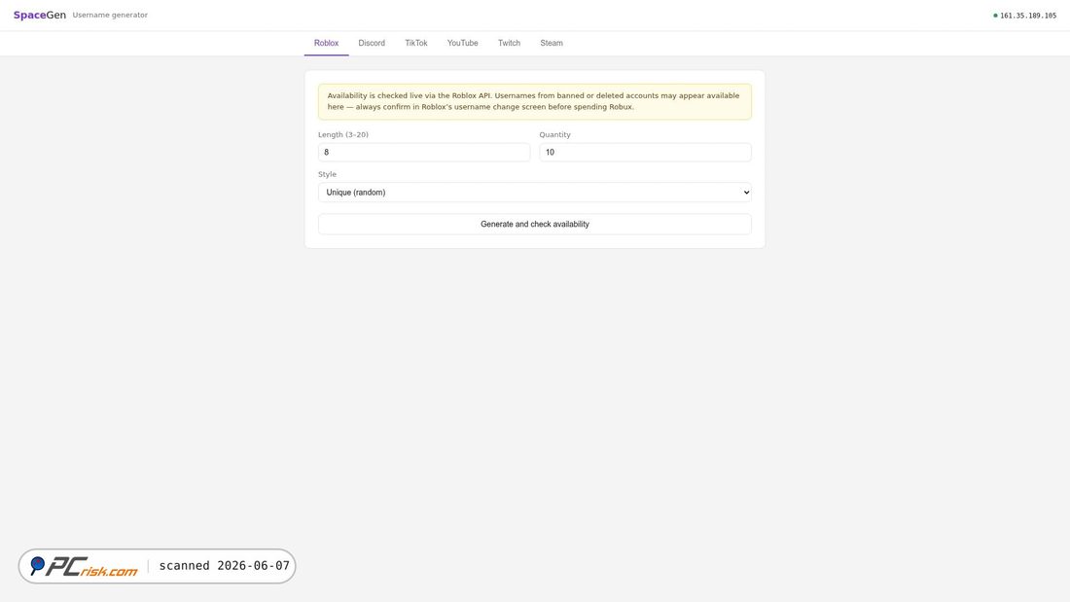Expand the Style dropdown
The height and width of the screenshot is (602, 1070).
pyautogui.click(x=534, y=193)
